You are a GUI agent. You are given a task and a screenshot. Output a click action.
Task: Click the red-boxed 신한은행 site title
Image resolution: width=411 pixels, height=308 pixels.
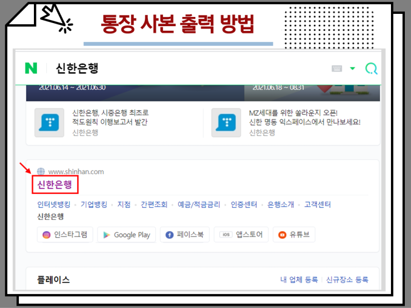55,185
